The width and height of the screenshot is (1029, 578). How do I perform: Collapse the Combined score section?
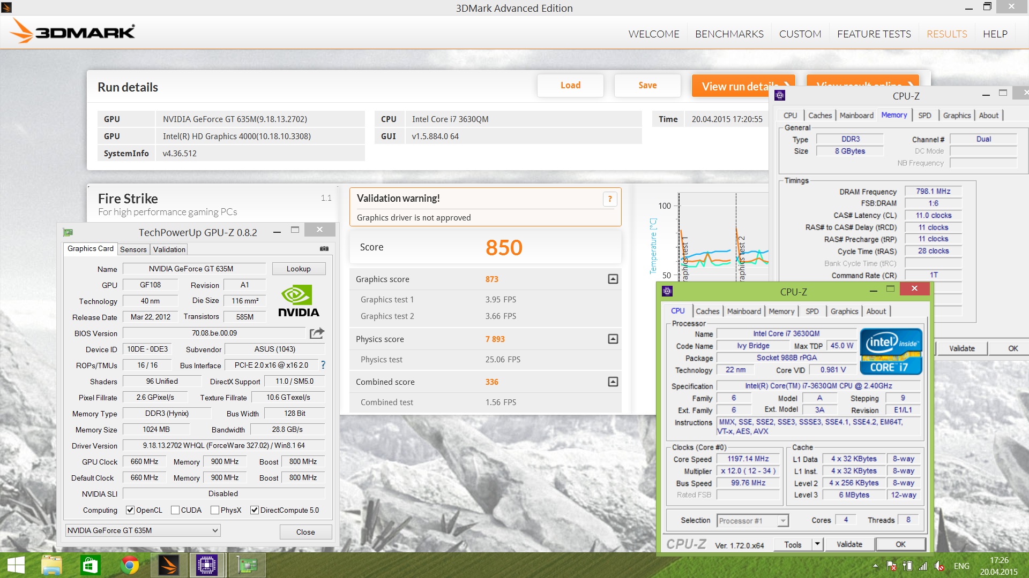pyautogui.click(x=613, y=382)
